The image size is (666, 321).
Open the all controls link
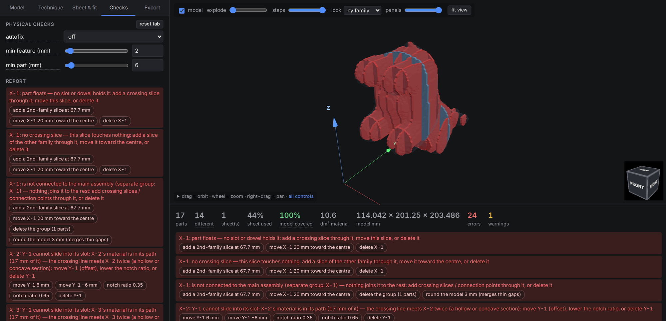coord(301,196)
